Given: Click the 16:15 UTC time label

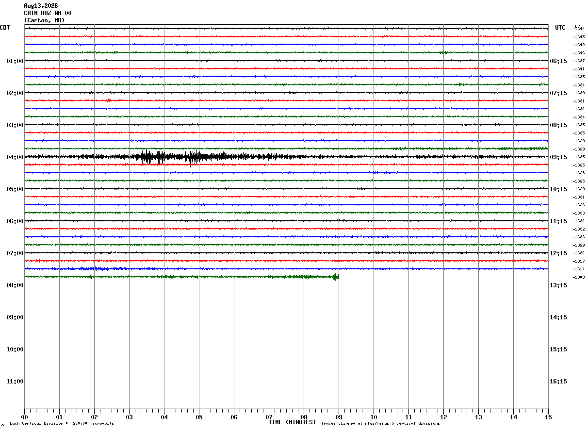Looking at the screenshot, I should 558,381.
